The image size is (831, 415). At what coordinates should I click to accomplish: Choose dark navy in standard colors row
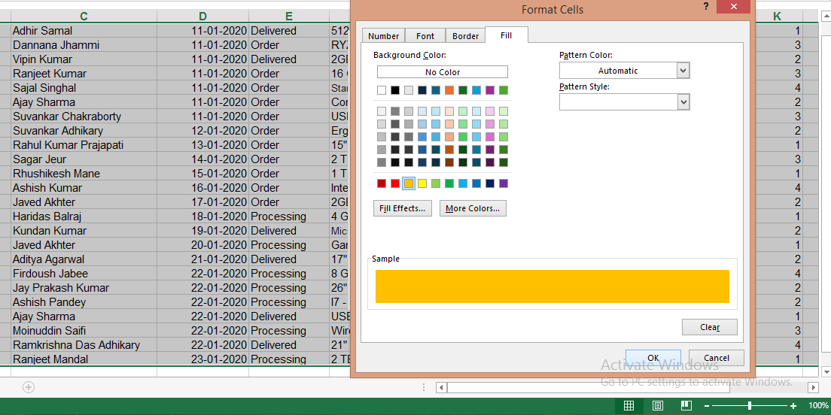(490, 183)
